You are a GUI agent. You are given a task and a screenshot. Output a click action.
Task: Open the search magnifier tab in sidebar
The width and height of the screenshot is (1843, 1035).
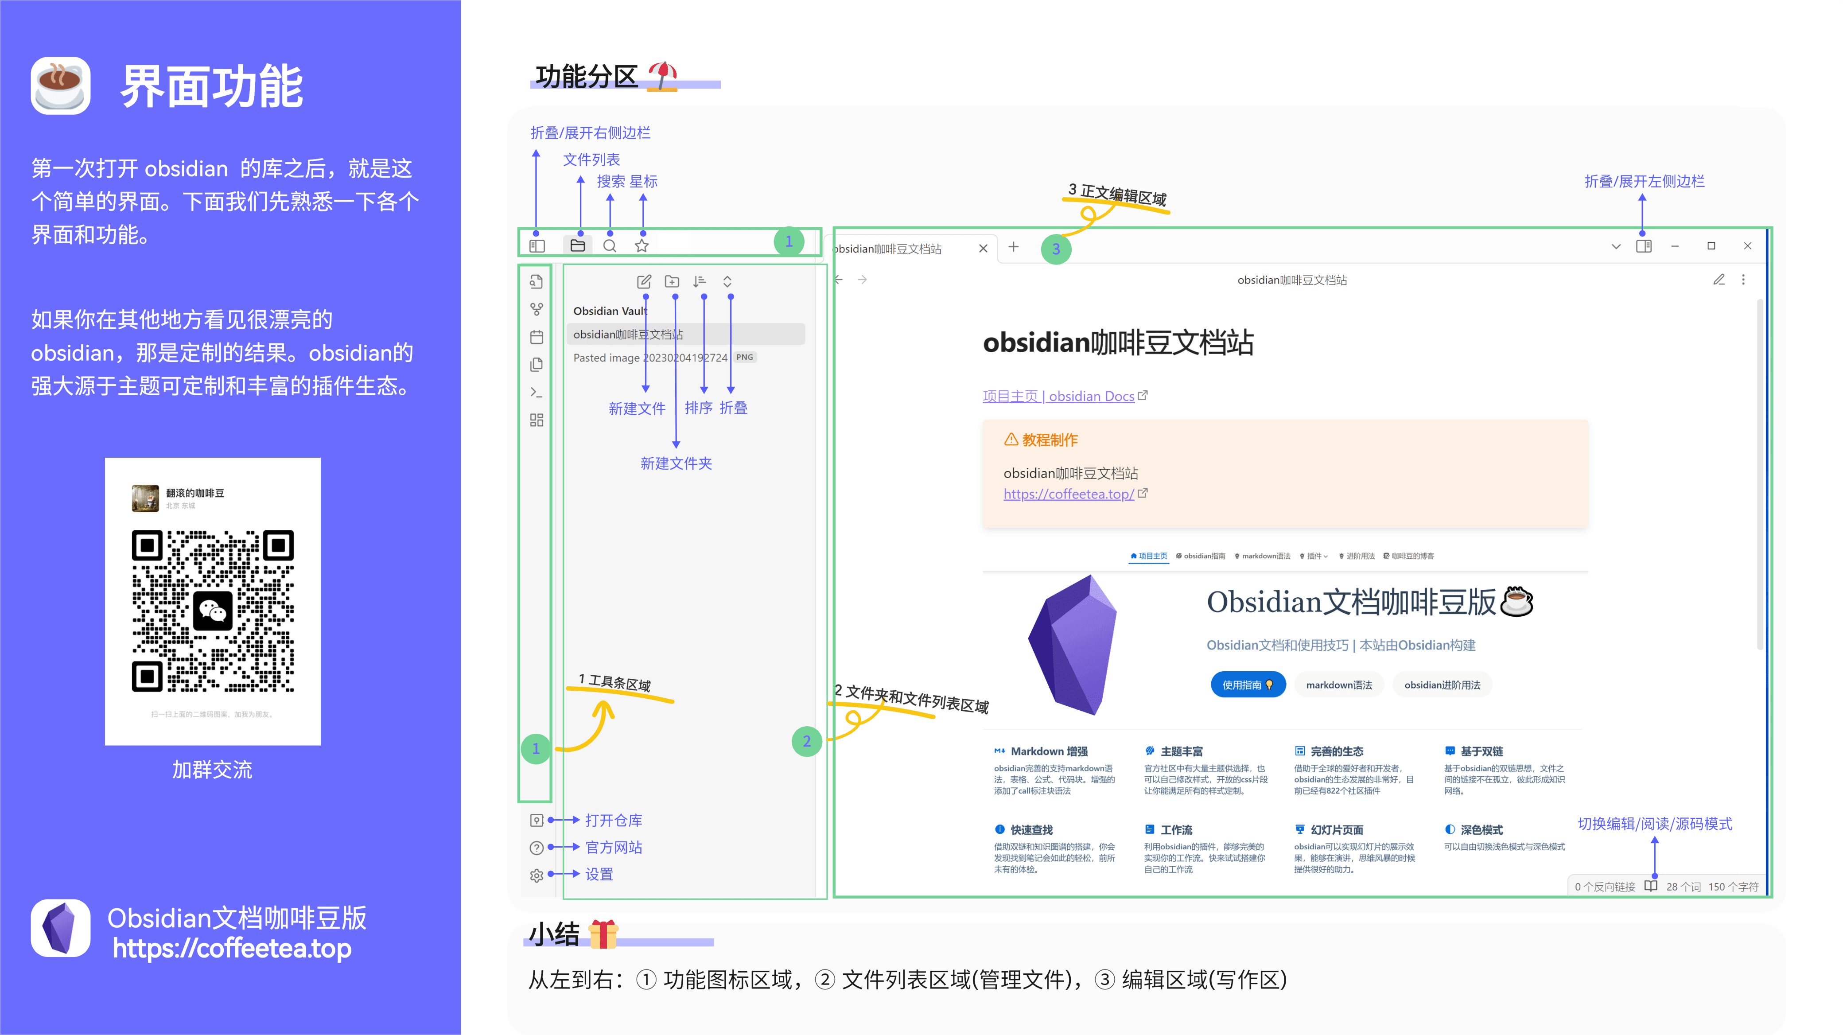pos(610,246)
